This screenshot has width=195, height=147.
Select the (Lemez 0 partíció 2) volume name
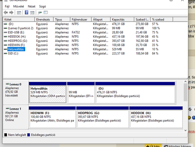click(x=21, y=28)
